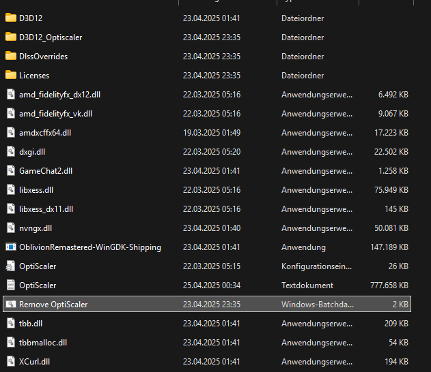Click the 75.949 KB size value
This screenshot has width=431, height=372.
[391, 190]
